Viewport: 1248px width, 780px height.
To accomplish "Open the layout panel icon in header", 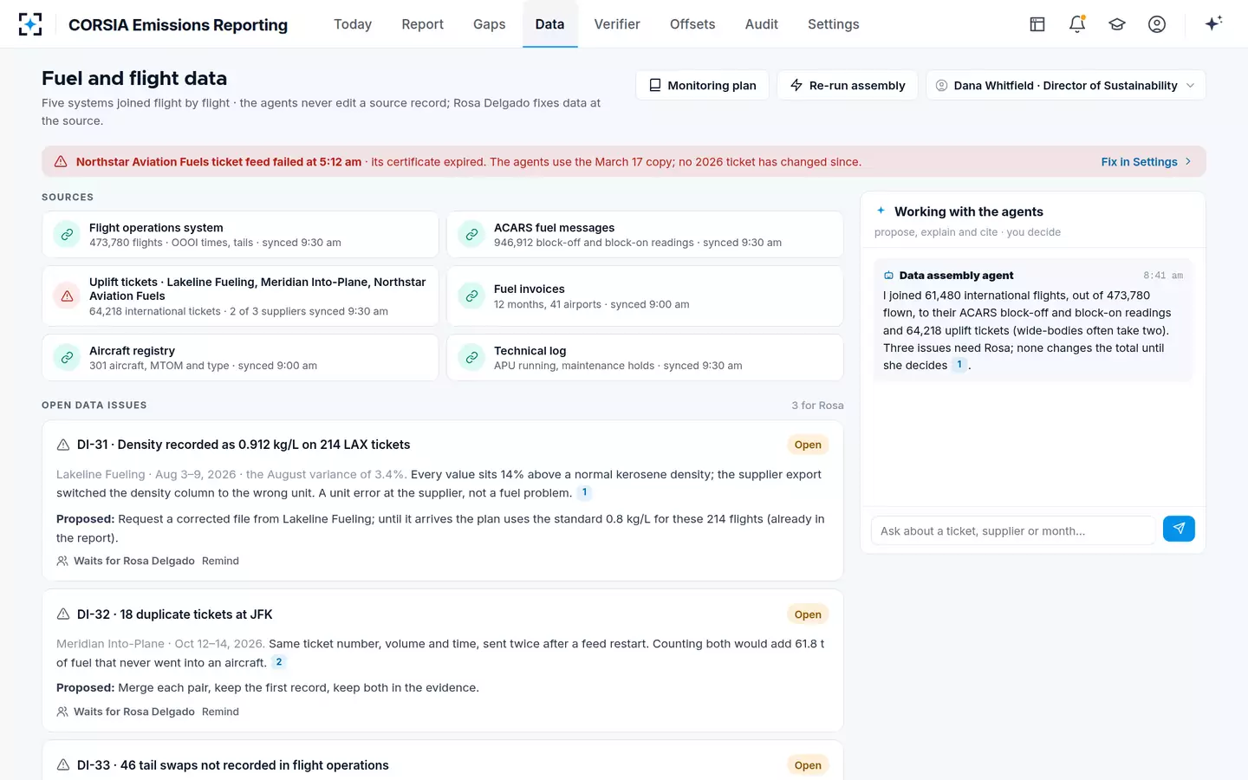I will pos(1037,24).
